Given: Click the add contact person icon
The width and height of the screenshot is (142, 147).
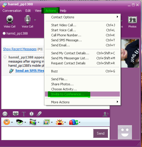Looking at the screenshot, I should 105,114.
